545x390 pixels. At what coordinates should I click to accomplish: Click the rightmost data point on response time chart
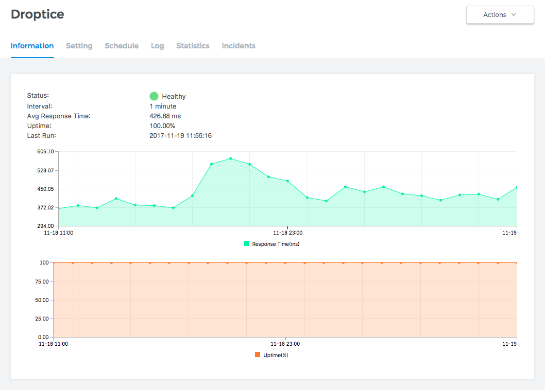coord(516,187)
